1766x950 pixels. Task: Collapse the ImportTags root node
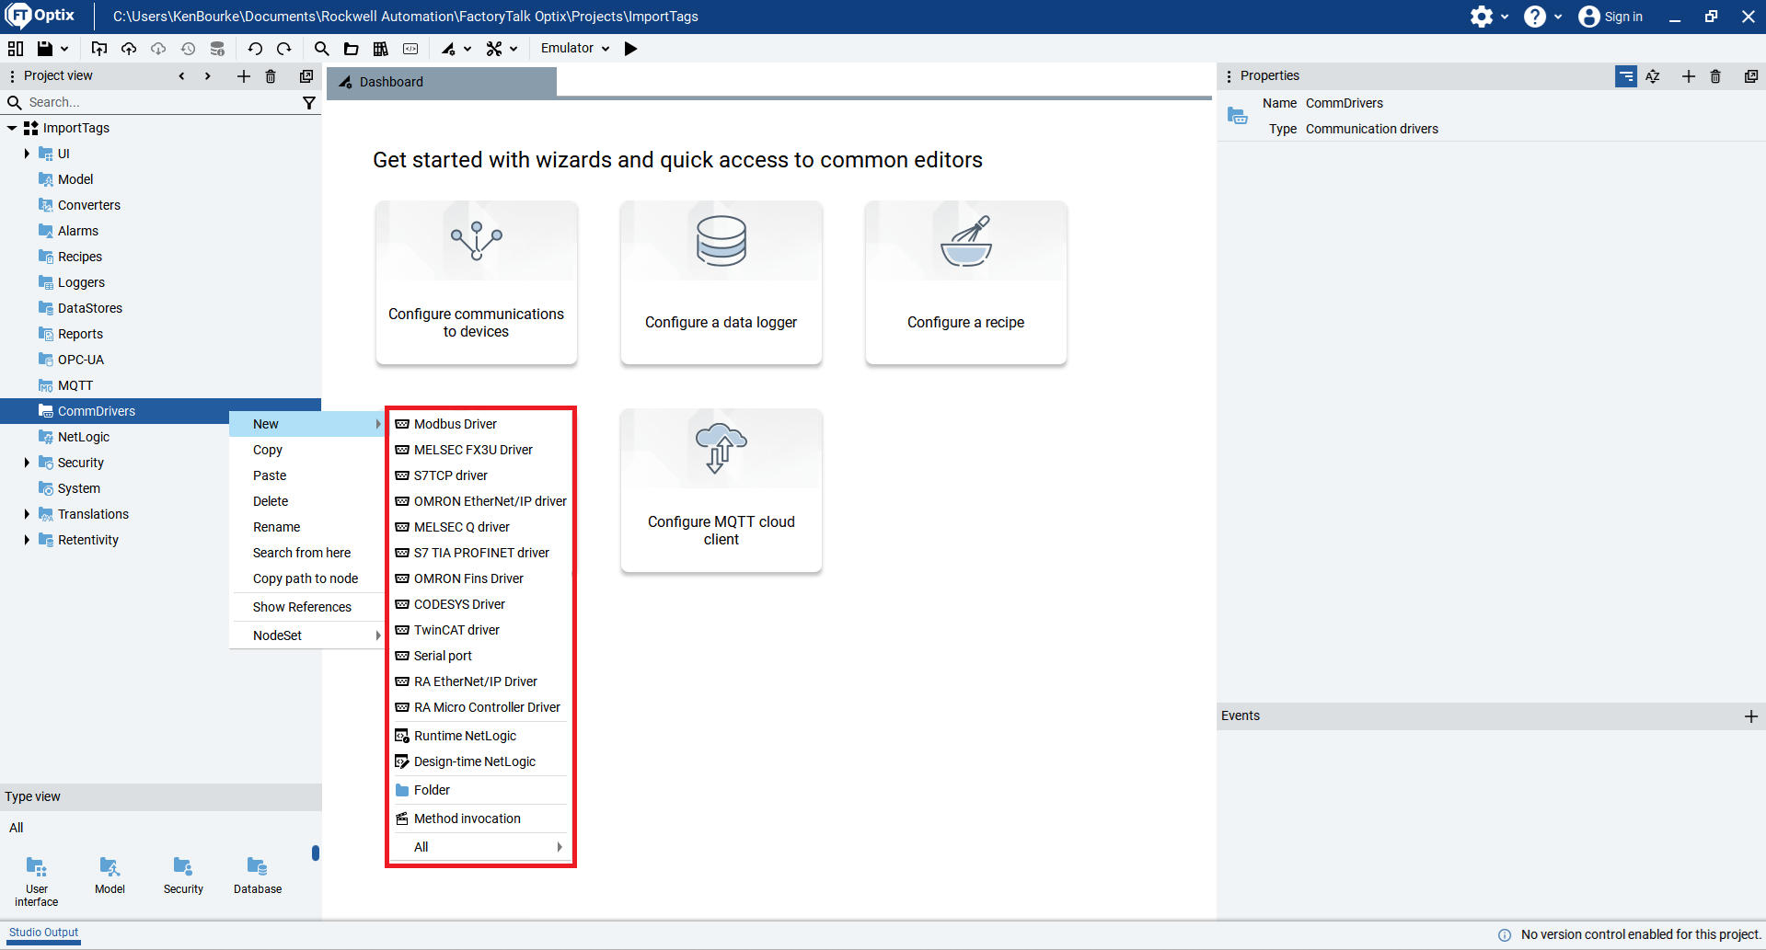(x=12, y=128)
